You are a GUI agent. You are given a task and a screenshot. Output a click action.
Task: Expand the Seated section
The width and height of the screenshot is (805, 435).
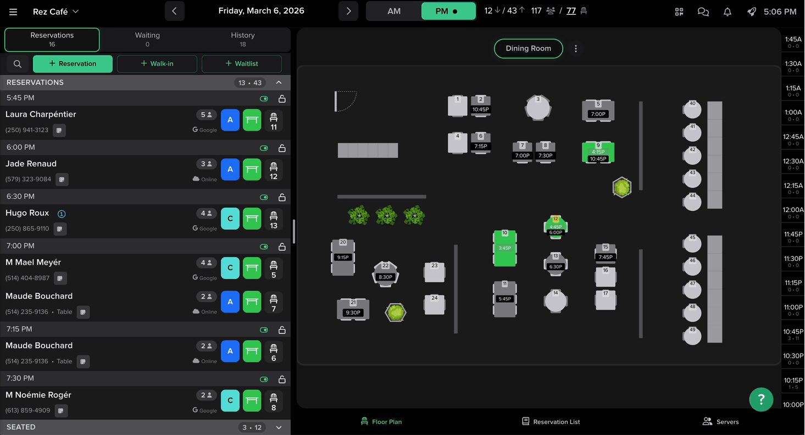tap(279, 427)
